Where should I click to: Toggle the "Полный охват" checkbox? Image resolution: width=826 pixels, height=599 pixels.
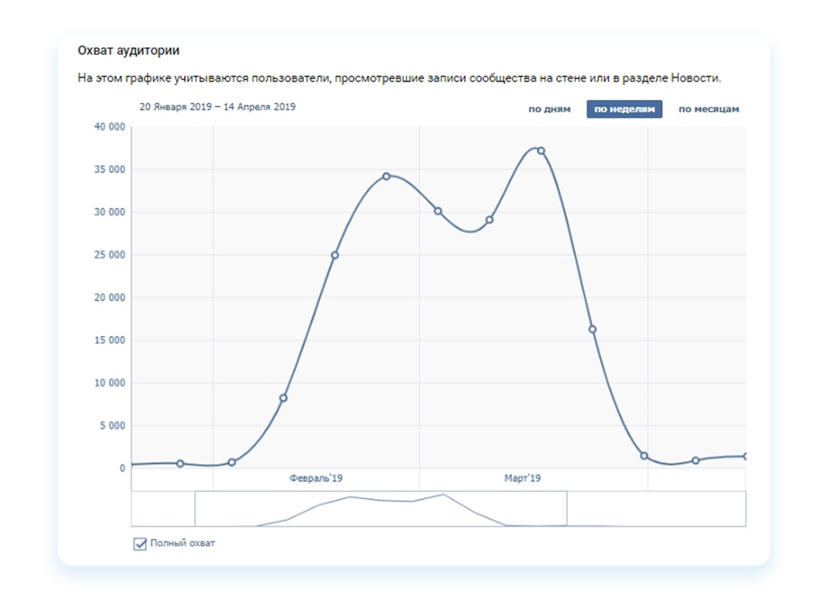point(140,544)
